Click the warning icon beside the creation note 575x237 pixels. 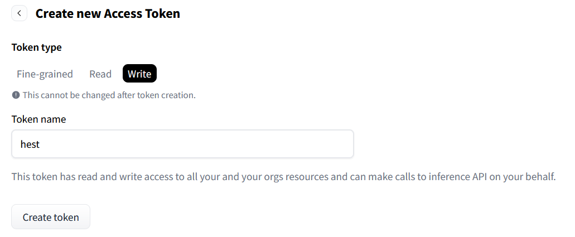pos(16,95)
